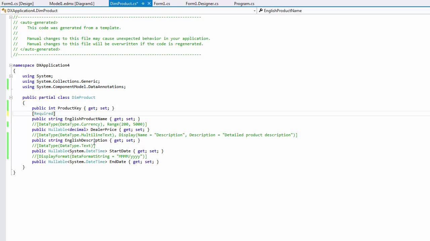Image resolution: width=430 pixels, height=241 pixels.
Task: Click the 'namespace DXApplication4' text
Action: click(41, 65)
